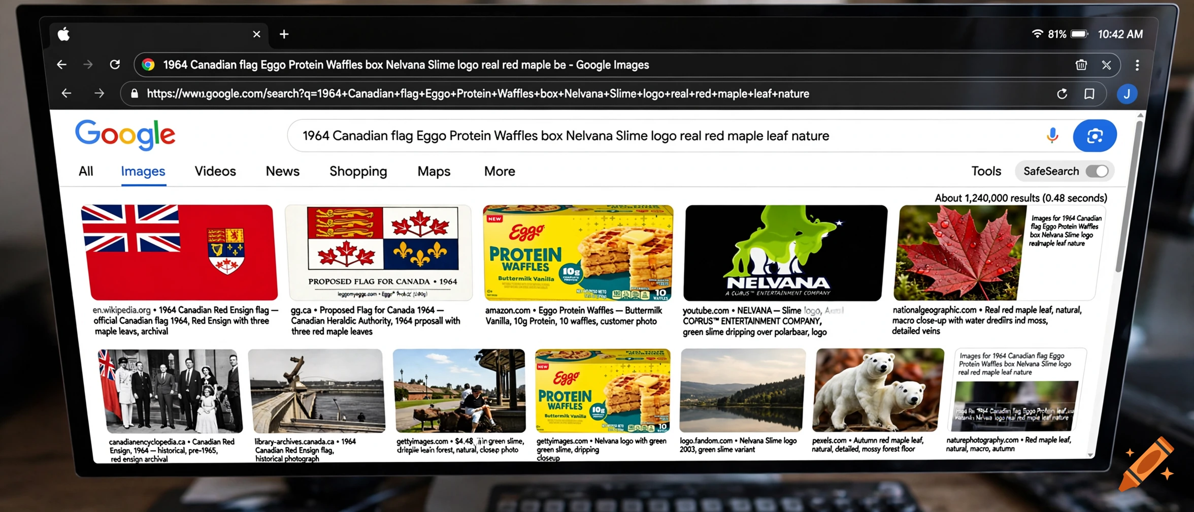Open logo.fandom.com Nelvana Slime logo link
The width and height of the screenshot is (1194, 512).
coord(738,445)
